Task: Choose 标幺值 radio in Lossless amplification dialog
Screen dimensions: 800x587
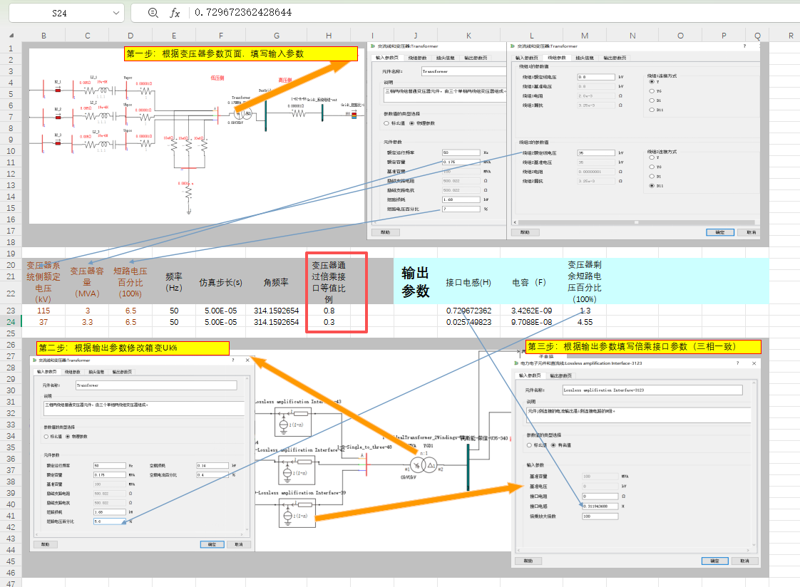Action: pyautogui.click(x=530, y=445)
